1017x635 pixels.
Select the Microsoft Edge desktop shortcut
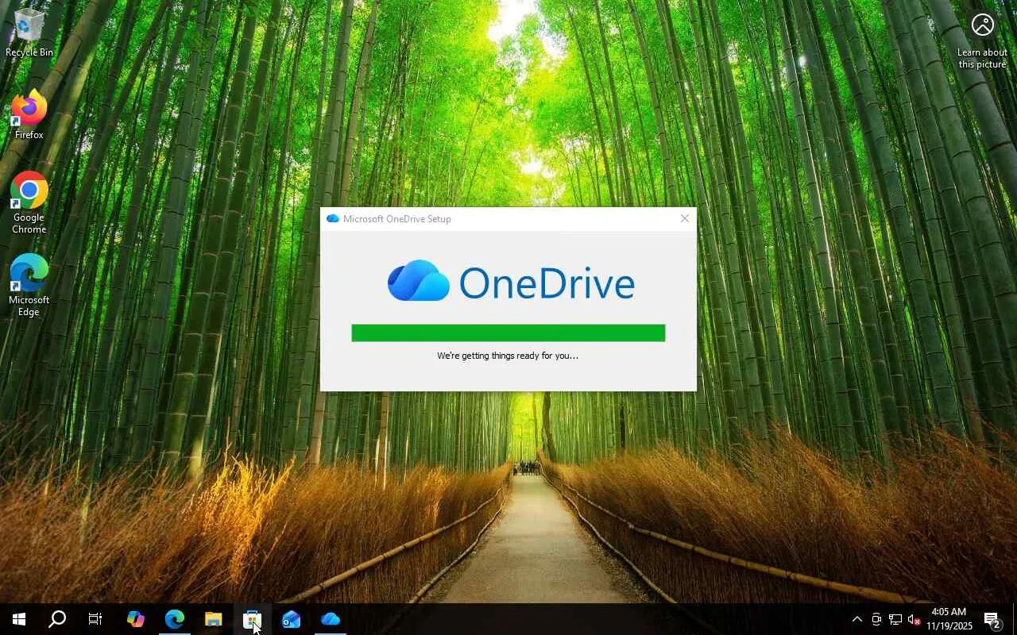click(x=29, y=285)
